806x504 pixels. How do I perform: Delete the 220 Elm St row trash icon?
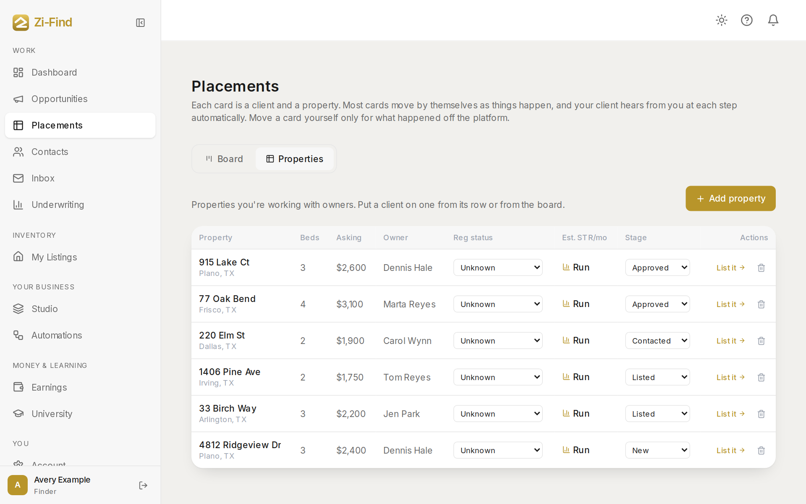[x=761, y=341]
